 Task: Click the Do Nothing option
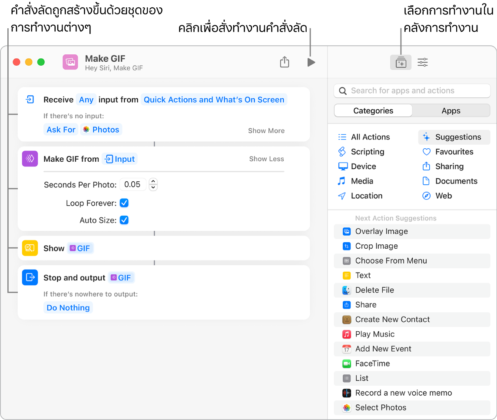(68, 307)
